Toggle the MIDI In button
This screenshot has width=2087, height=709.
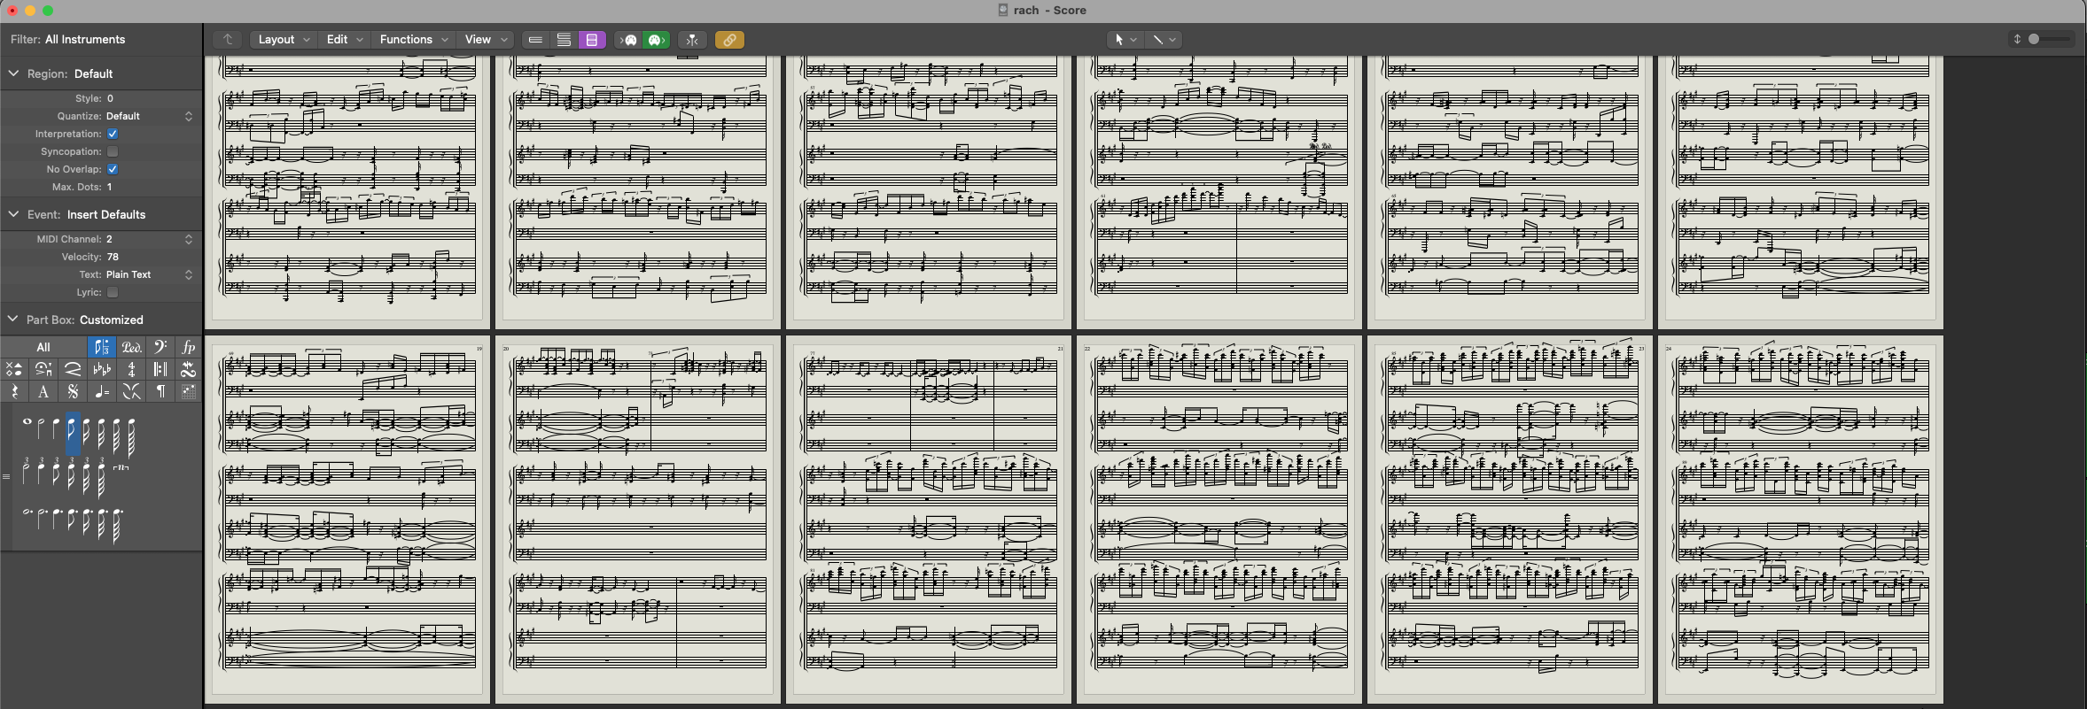click(x=628, y=40)
